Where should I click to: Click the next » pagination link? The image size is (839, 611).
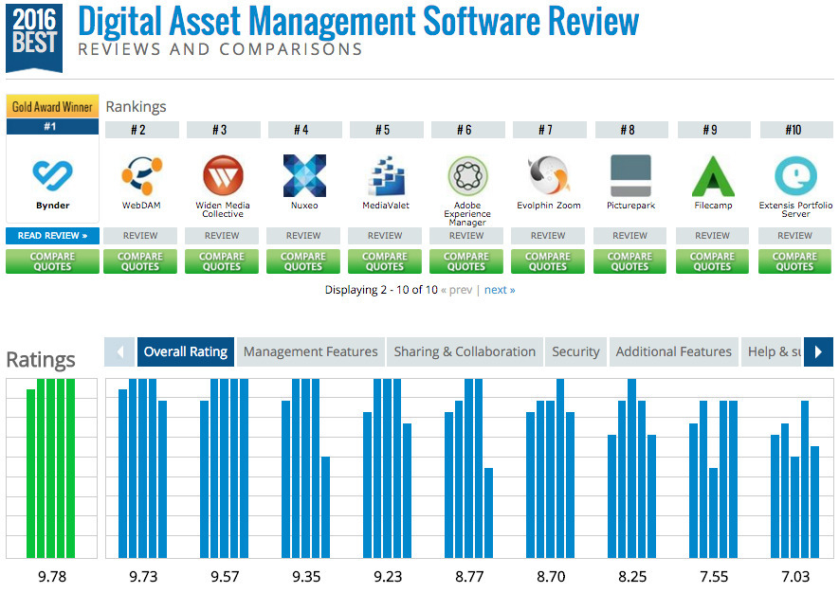500,290
